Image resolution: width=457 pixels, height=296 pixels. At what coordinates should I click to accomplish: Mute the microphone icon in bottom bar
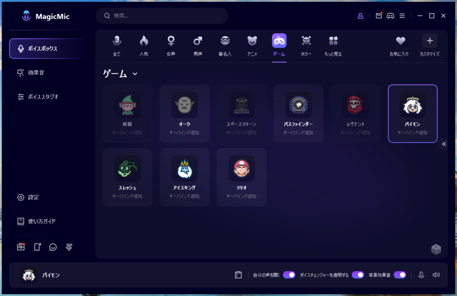(421, 275)
